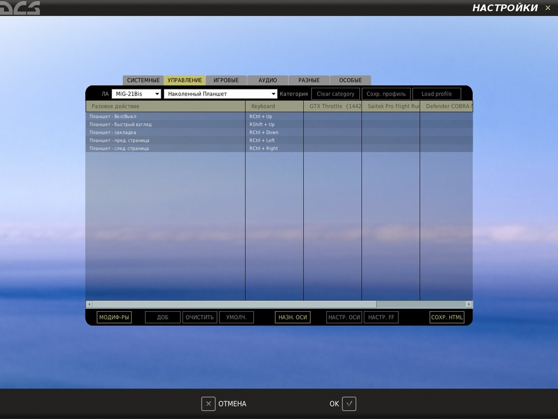Open the МОДИФ-РЫ modifiers dialog
558x419 pixels.
[x=114, y=317]
